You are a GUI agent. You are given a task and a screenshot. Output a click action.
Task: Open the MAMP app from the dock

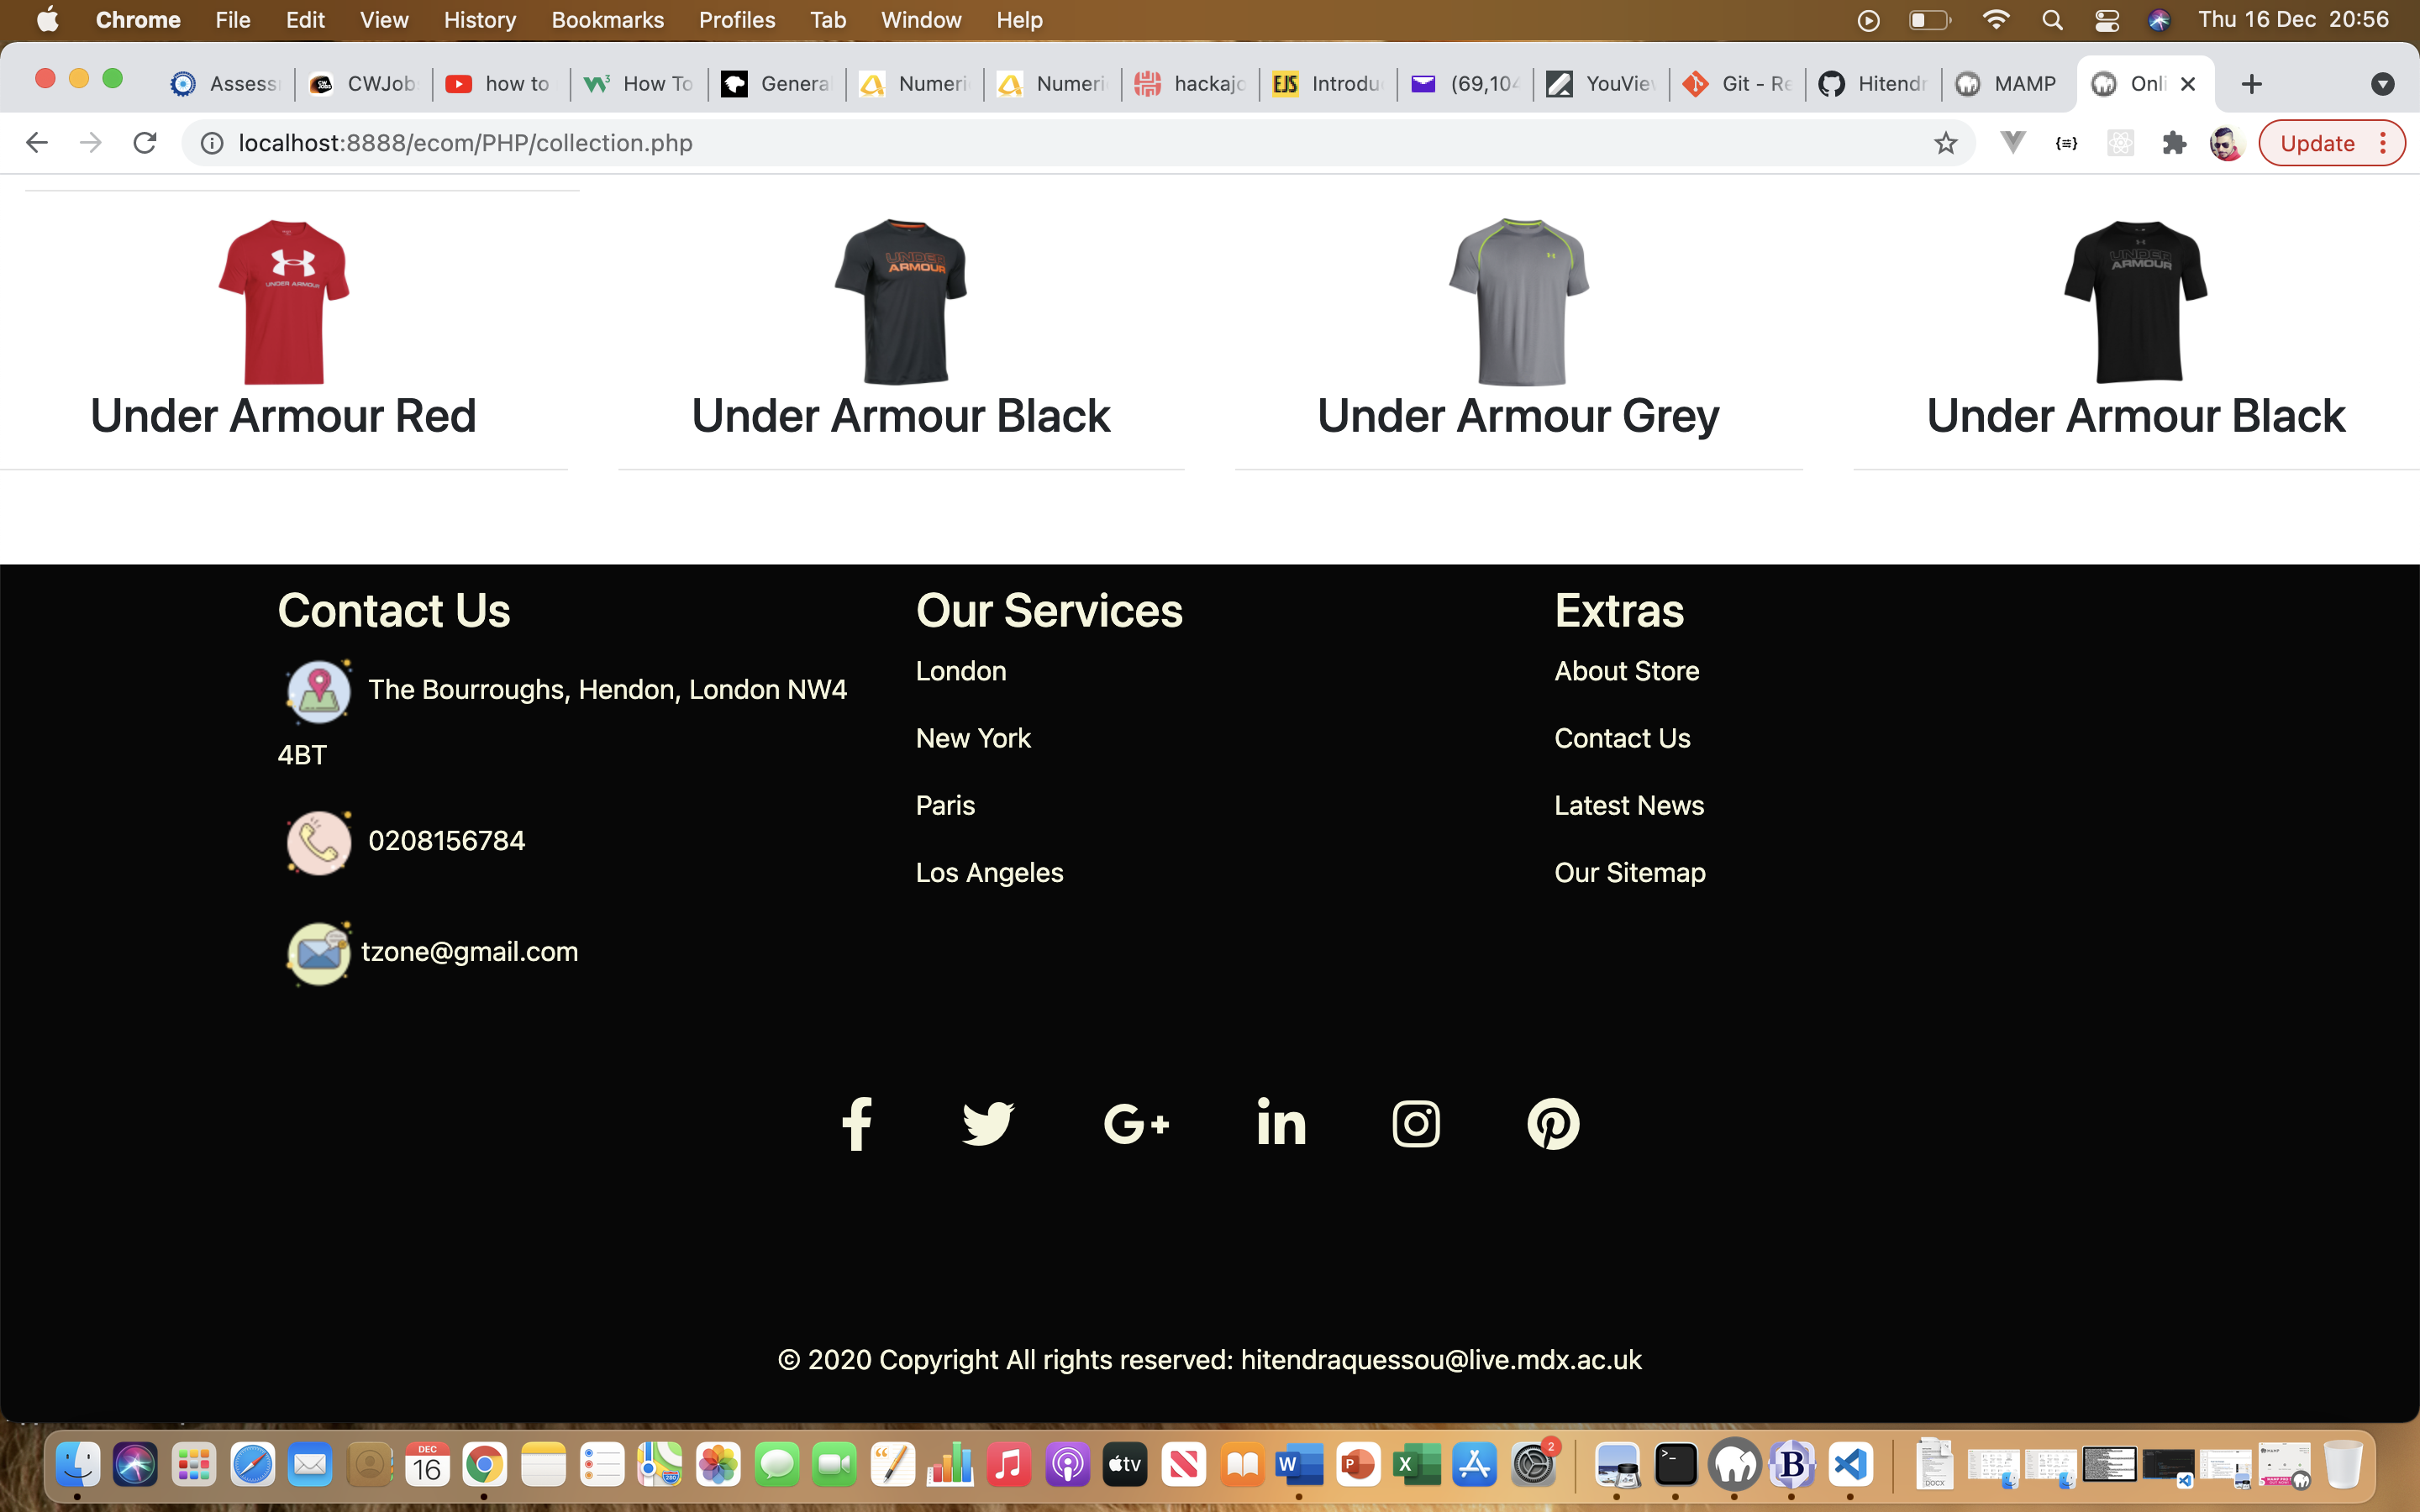tap(1736, 1465)
